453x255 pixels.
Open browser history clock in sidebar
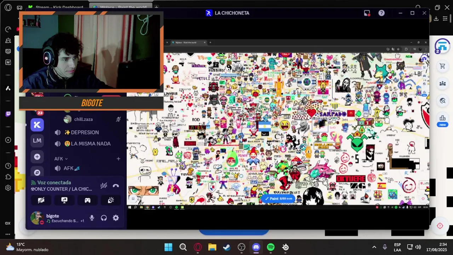pos(8,166)
